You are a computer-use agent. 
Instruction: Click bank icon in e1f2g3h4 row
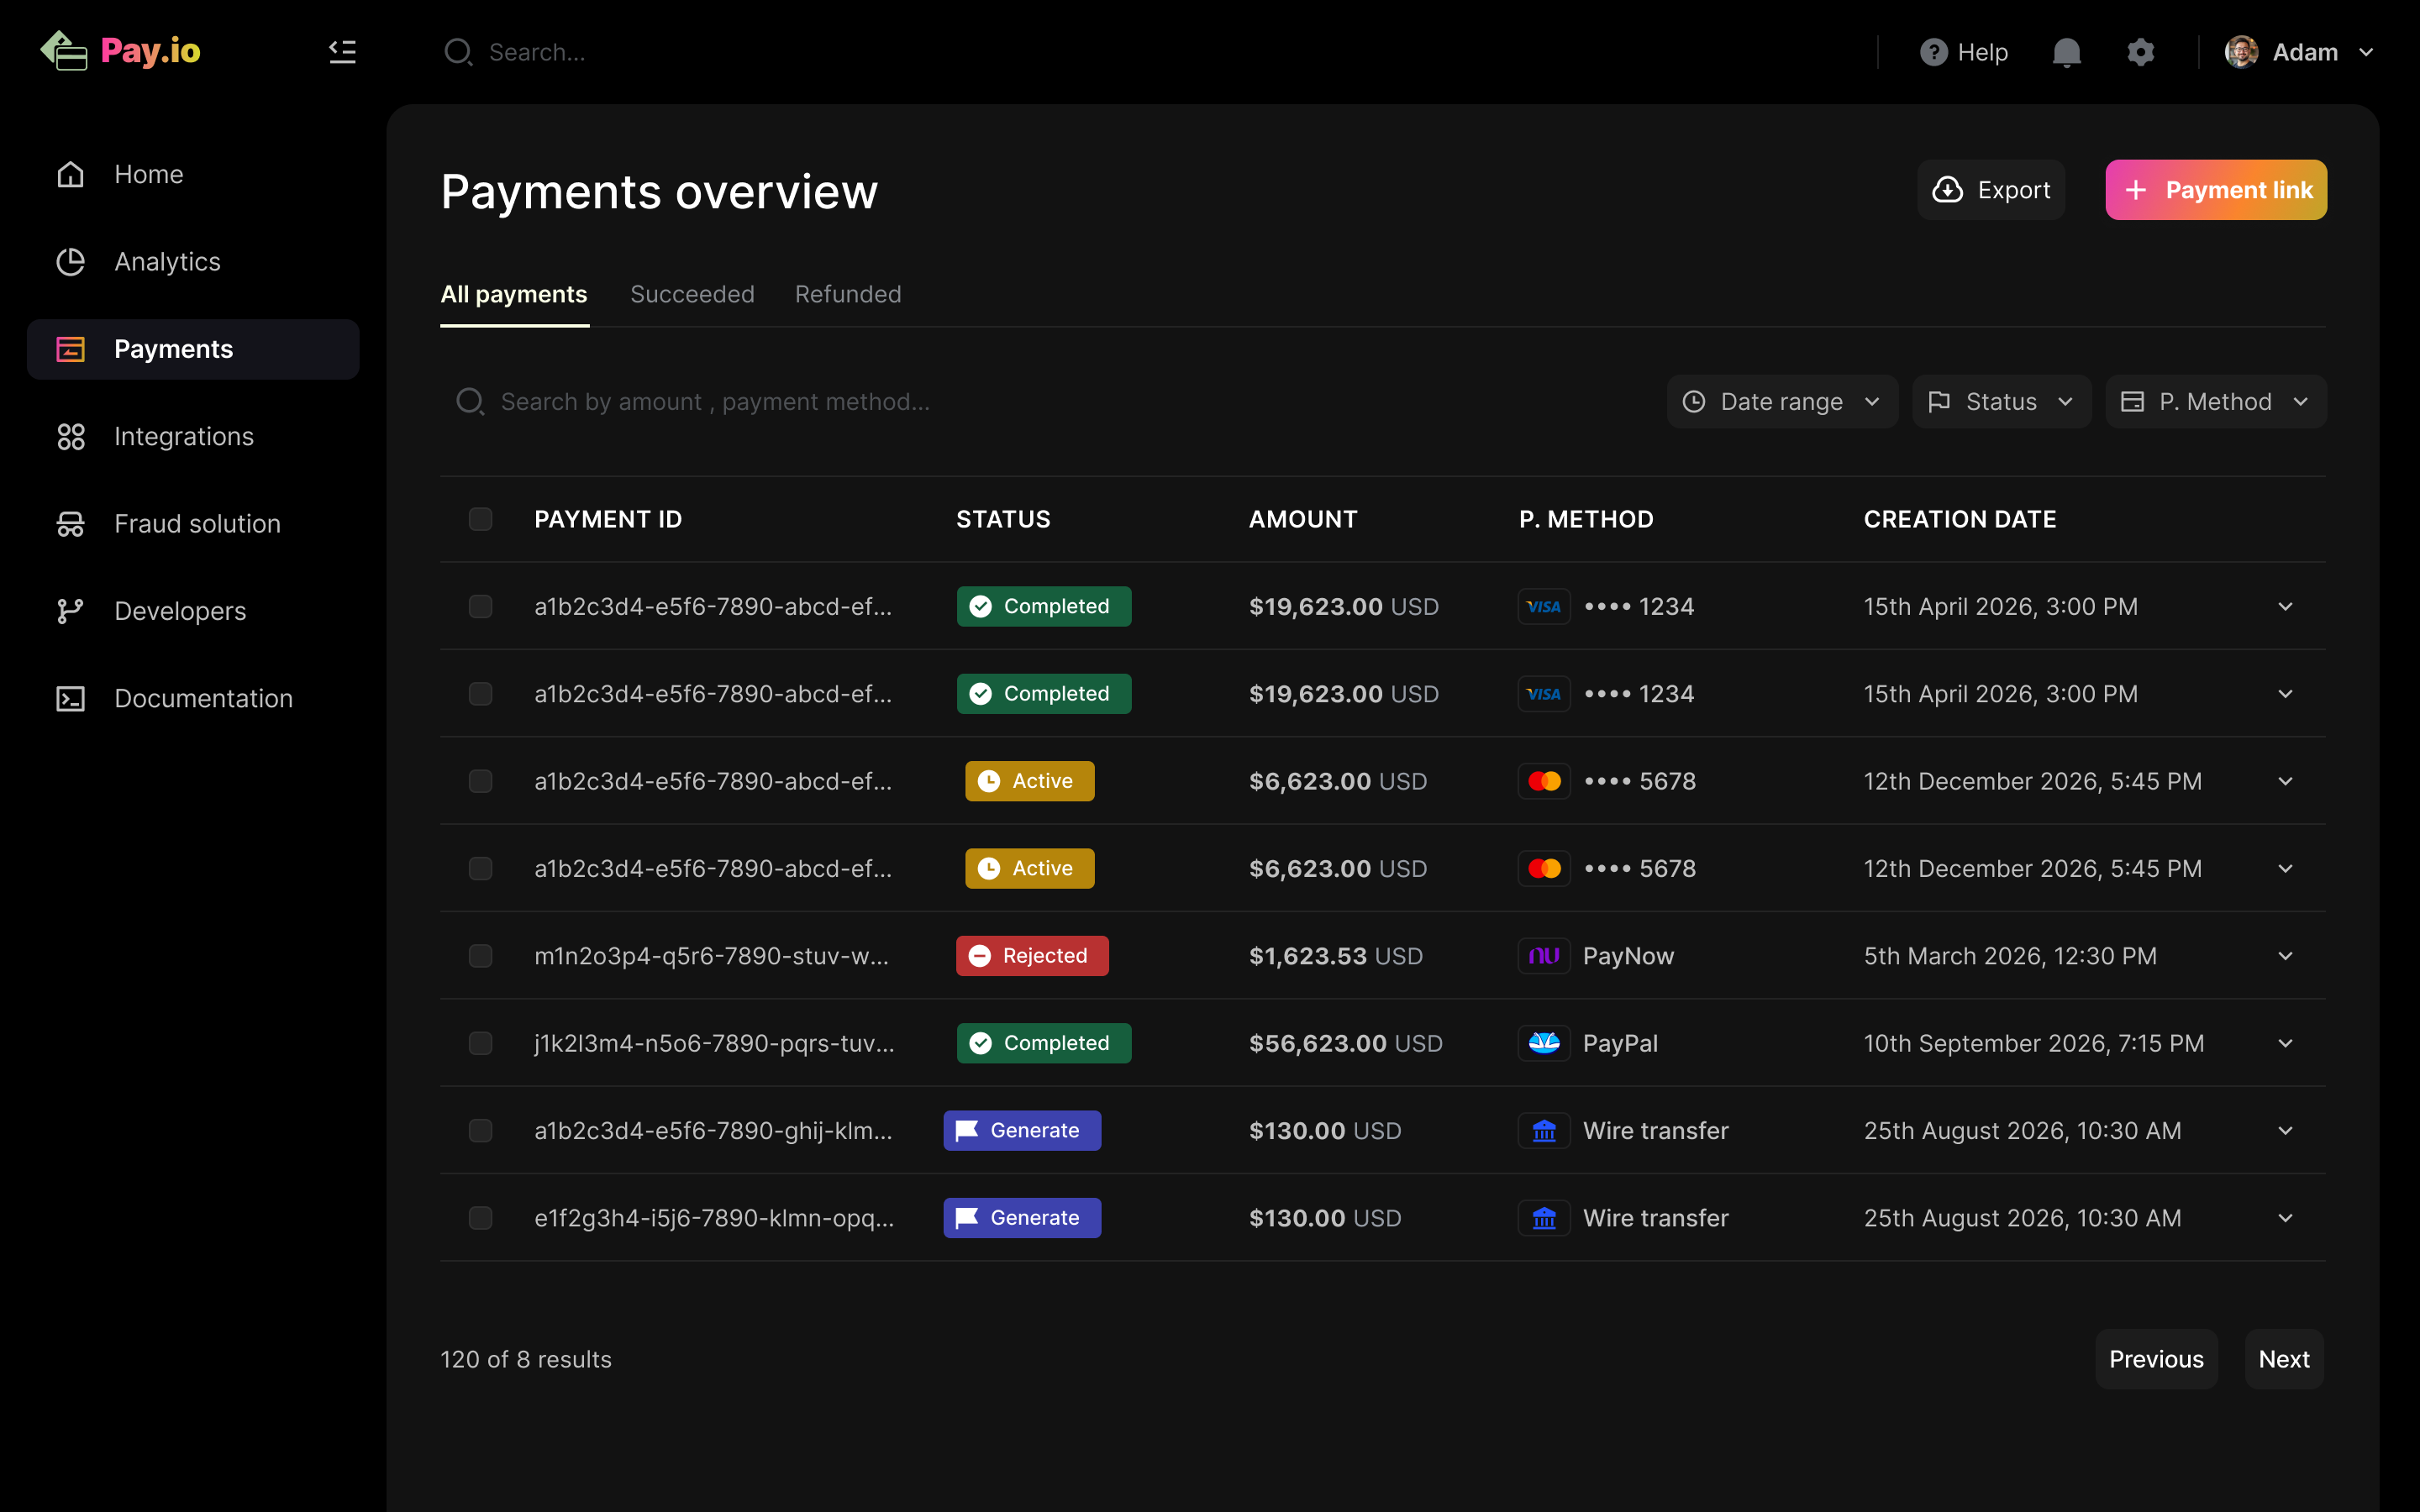point(1544,1218)
